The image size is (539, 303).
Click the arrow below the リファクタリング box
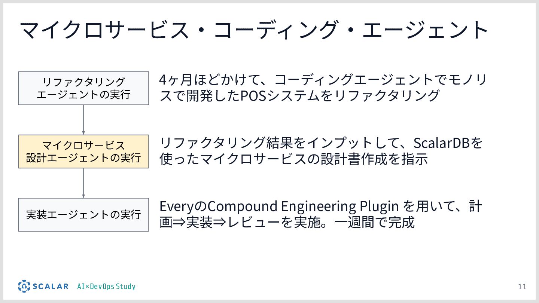point(83,120)
